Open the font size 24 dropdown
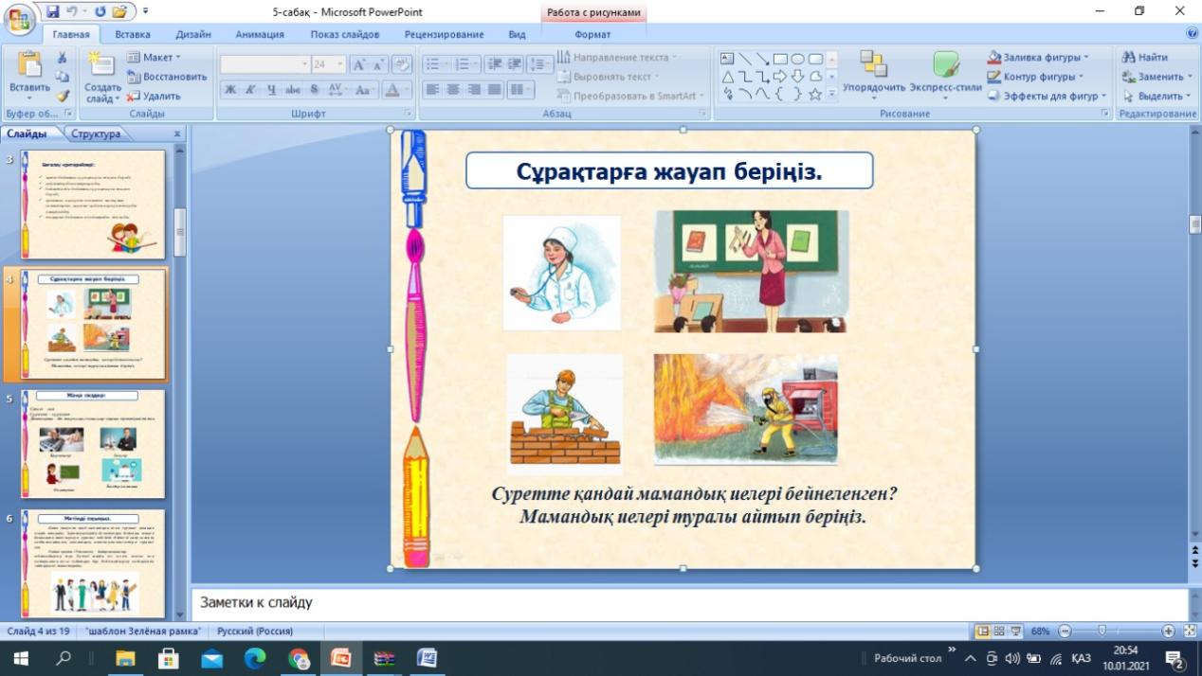 pos(339,64)
